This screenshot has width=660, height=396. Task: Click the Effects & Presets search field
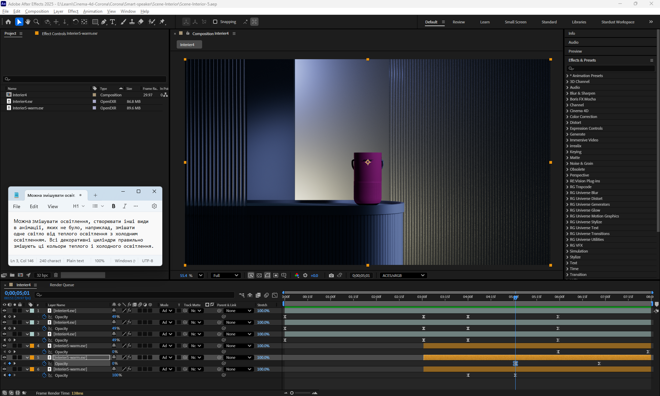coord(610,68)
